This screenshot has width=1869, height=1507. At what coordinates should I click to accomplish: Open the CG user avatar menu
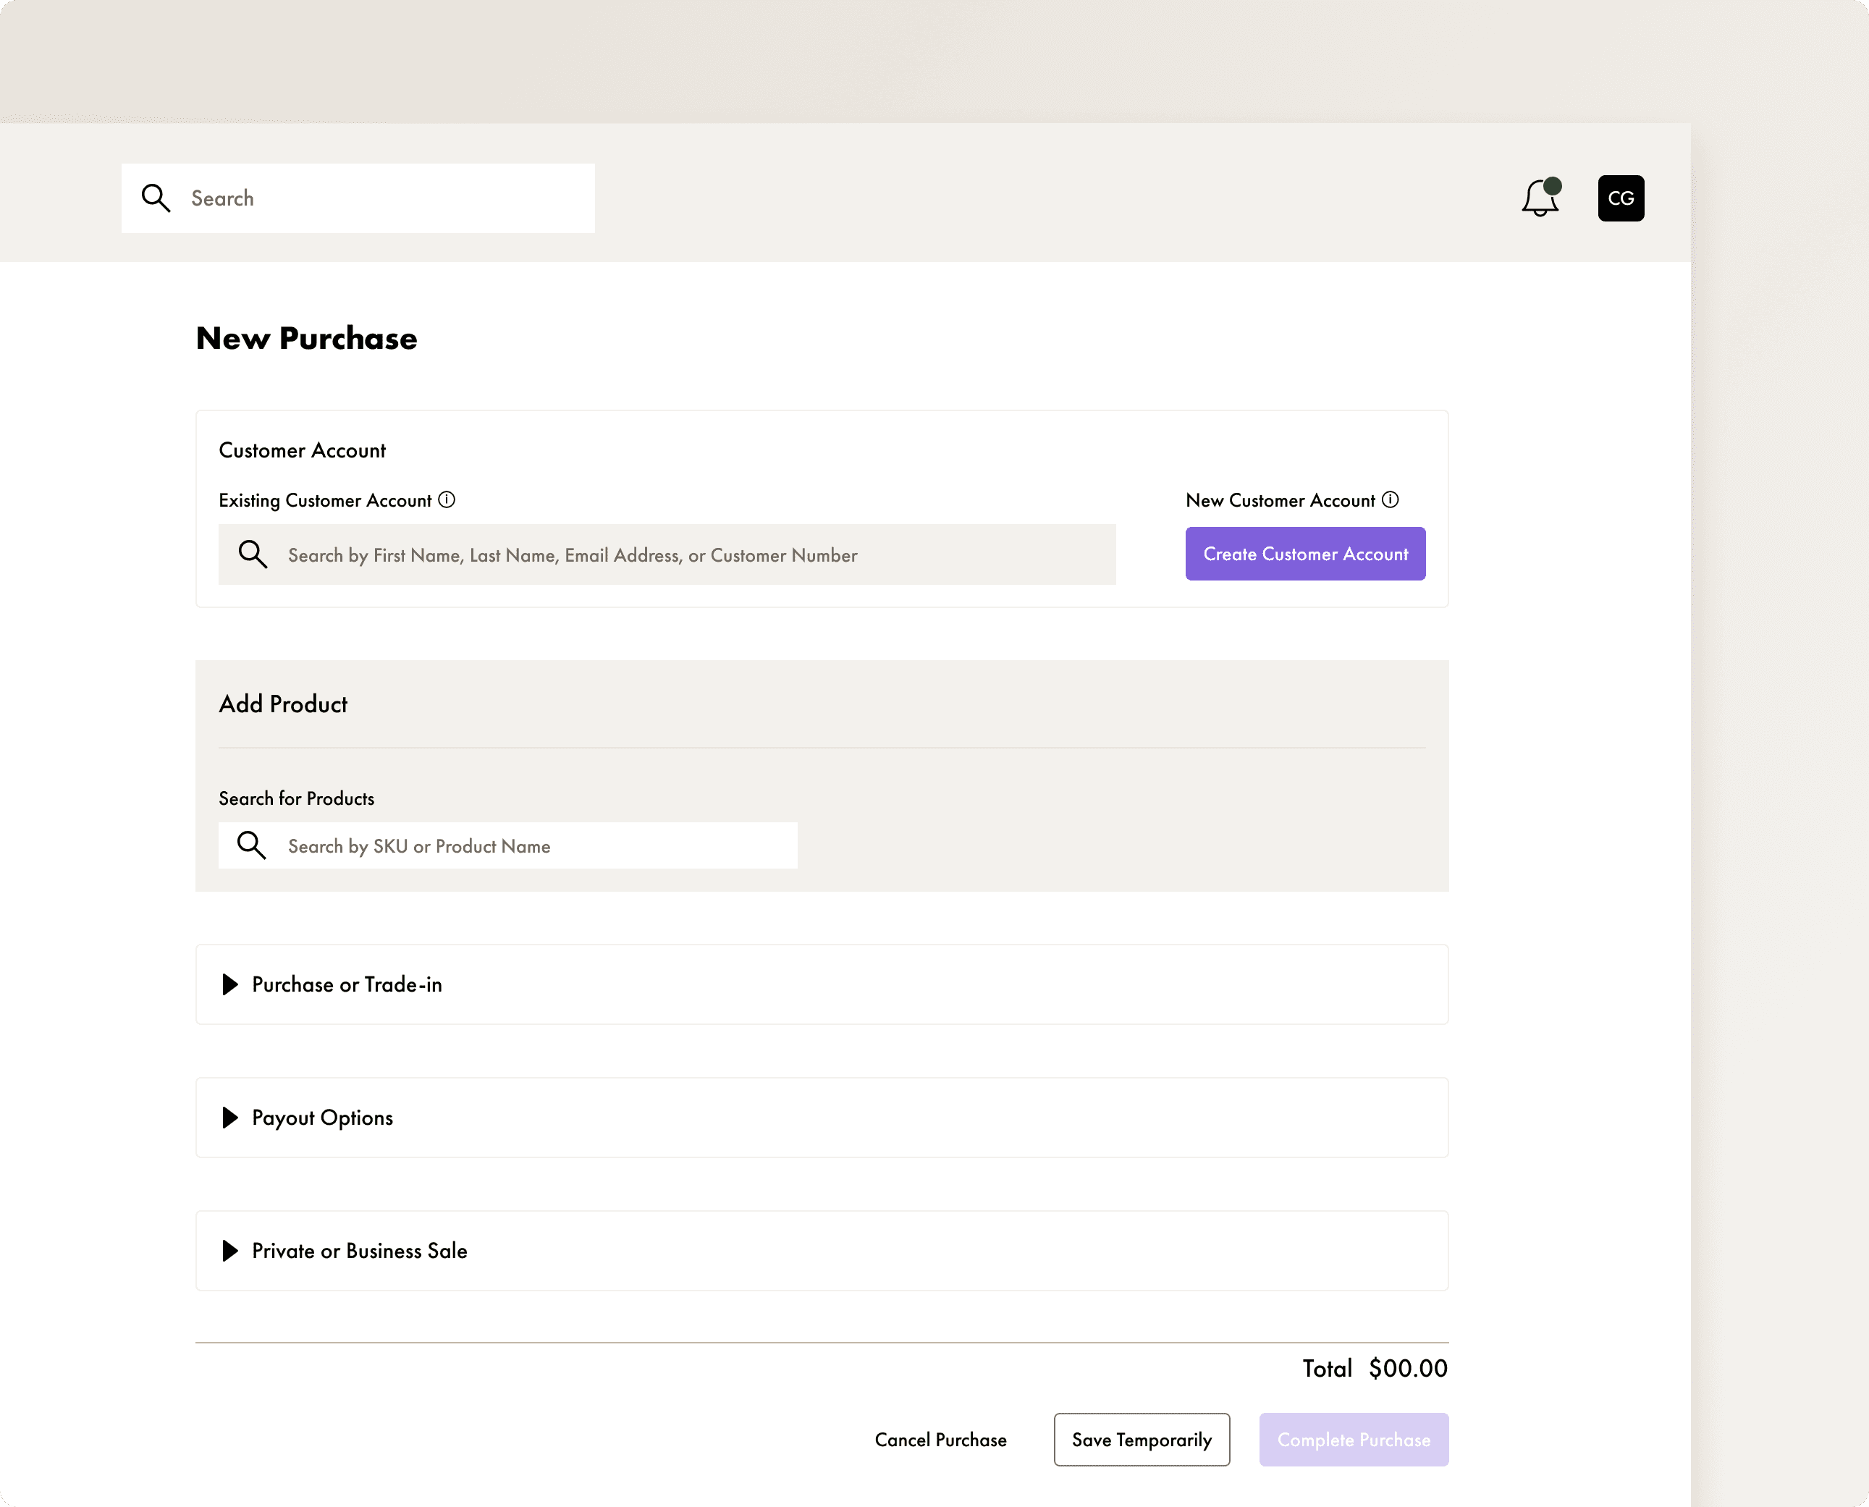pos(1620,199)
